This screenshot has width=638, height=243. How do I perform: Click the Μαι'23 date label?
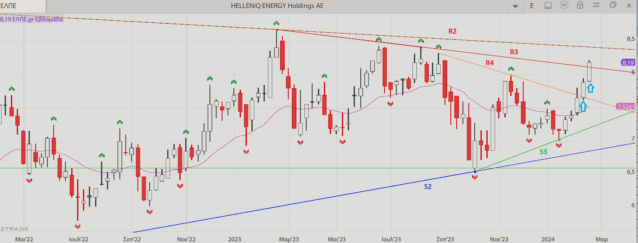click(337, 239)
